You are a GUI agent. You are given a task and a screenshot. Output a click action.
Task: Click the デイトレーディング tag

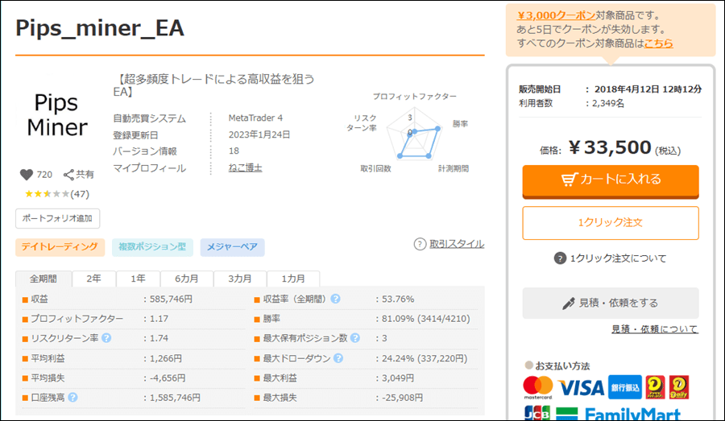click(x=60, y=247)
